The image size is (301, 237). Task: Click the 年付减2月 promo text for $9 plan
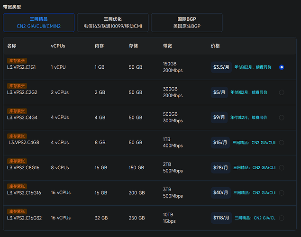click(248, 118)
